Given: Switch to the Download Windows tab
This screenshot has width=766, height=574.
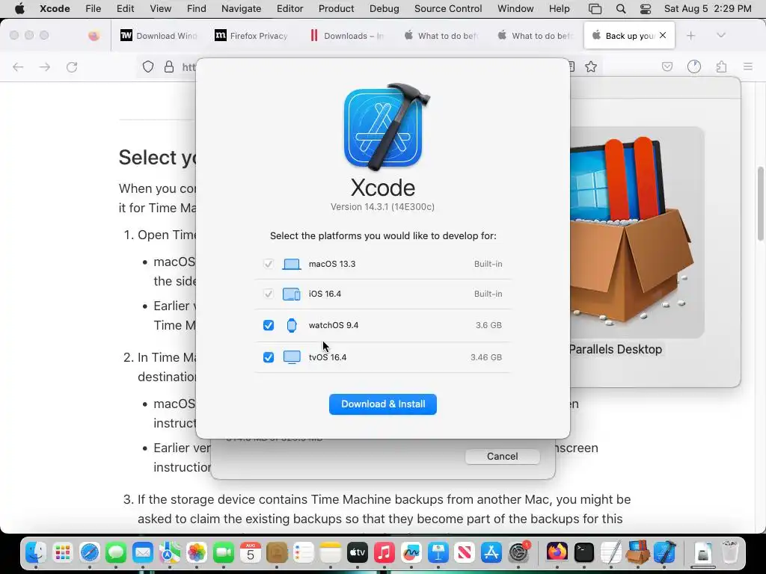Looking at the screenshot, I should pos(159,36).
